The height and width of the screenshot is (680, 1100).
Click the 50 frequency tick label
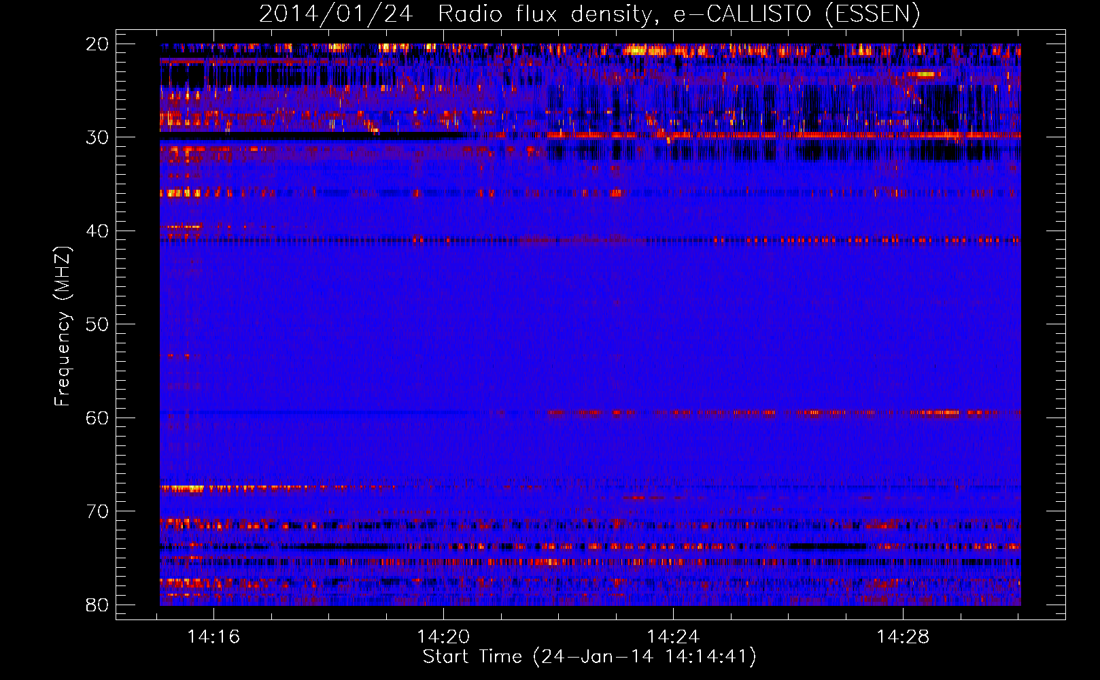pos(97,324)
